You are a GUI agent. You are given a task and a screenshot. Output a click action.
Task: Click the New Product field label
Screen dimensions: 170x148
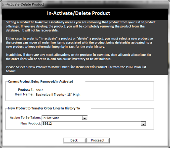point(31,123)
